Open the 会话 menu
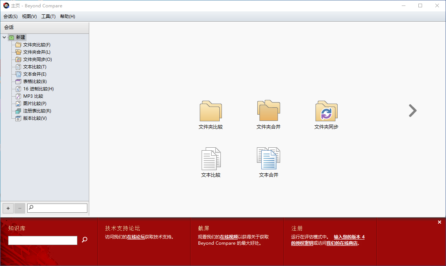This screenshot has height=266, width=446. coord(10,16)
